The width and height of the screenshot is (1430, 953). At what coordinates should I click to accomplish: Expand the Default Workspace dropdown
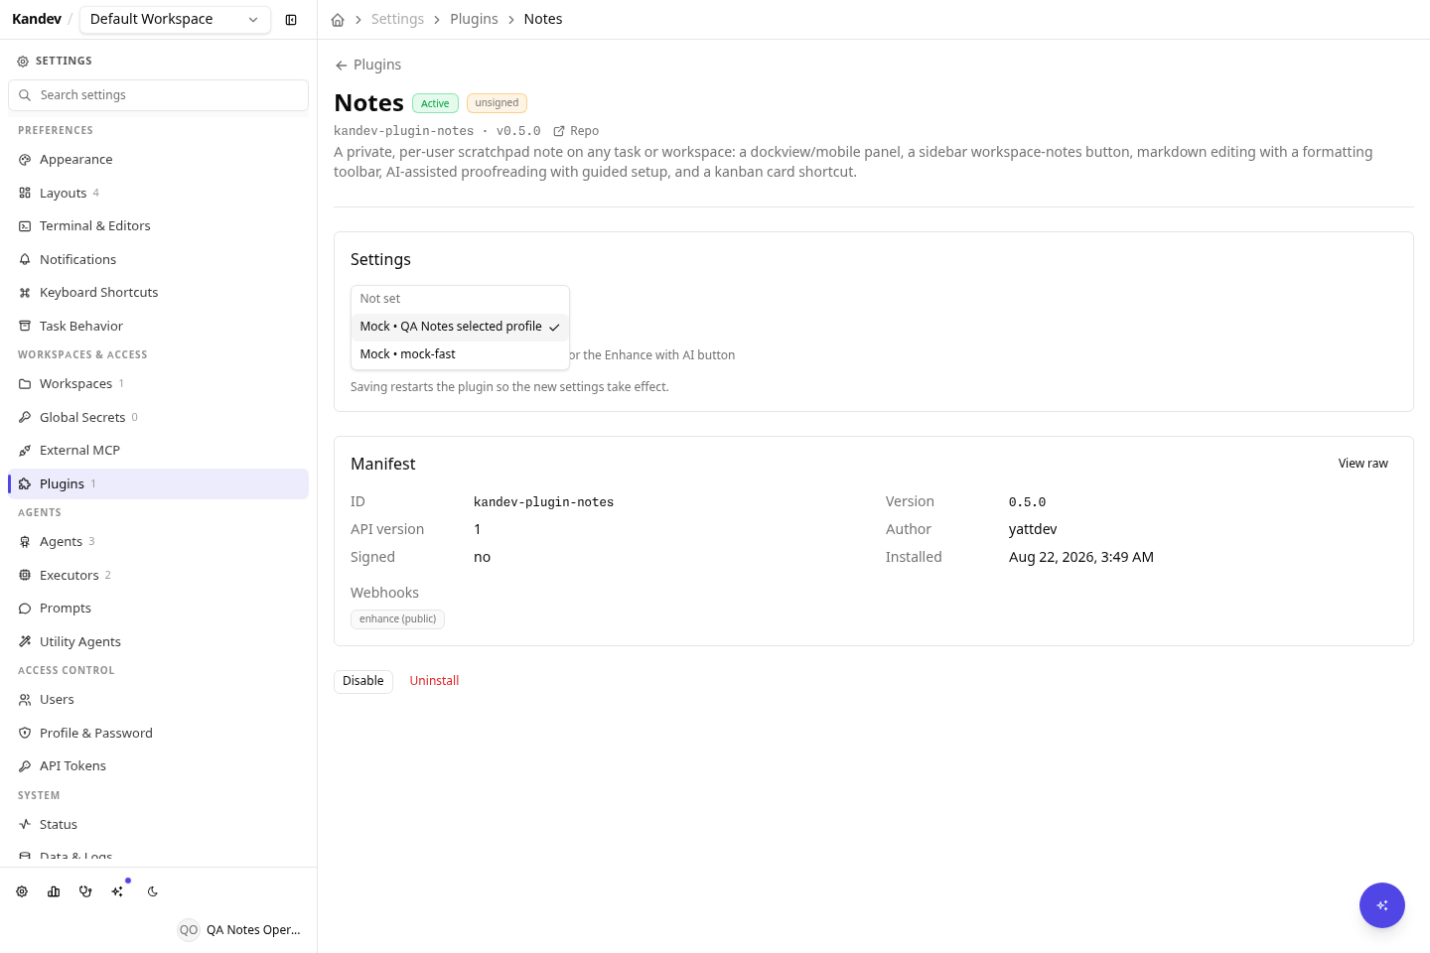point(175,20)
